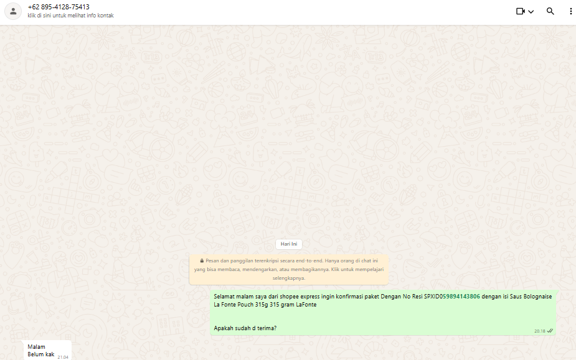Click contact number +62 895-4128-75413
Viewport: 576px width, 360px height.
coord(59,7)
